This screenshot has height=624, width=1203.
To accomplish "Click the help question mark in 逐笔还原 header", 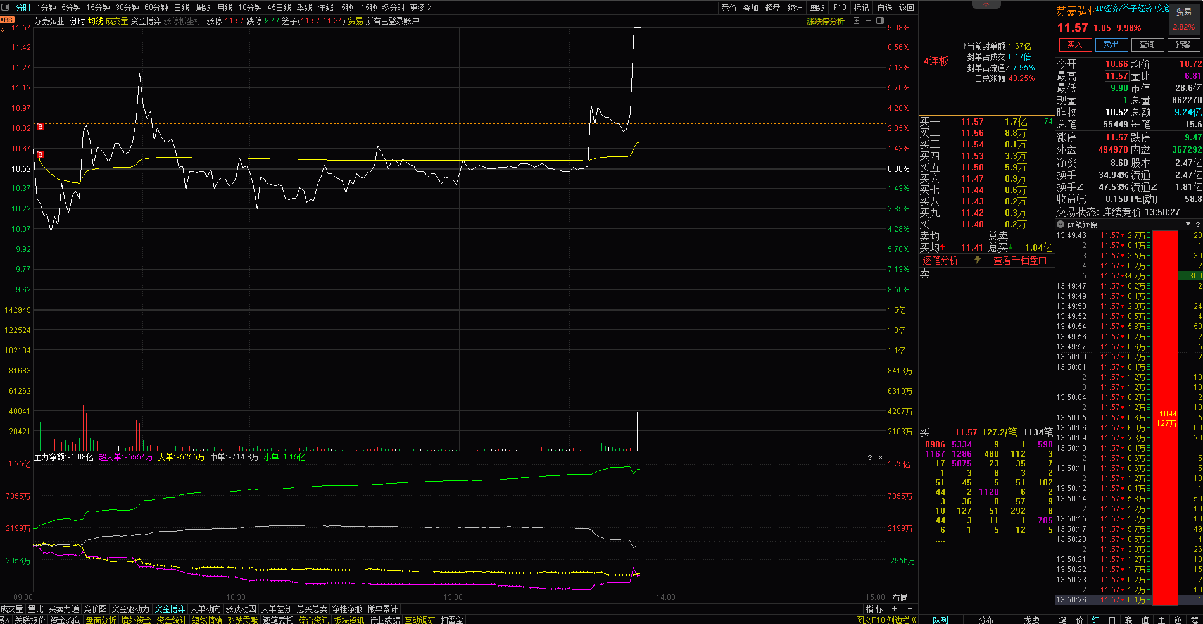I will [x=1197, y=225].
